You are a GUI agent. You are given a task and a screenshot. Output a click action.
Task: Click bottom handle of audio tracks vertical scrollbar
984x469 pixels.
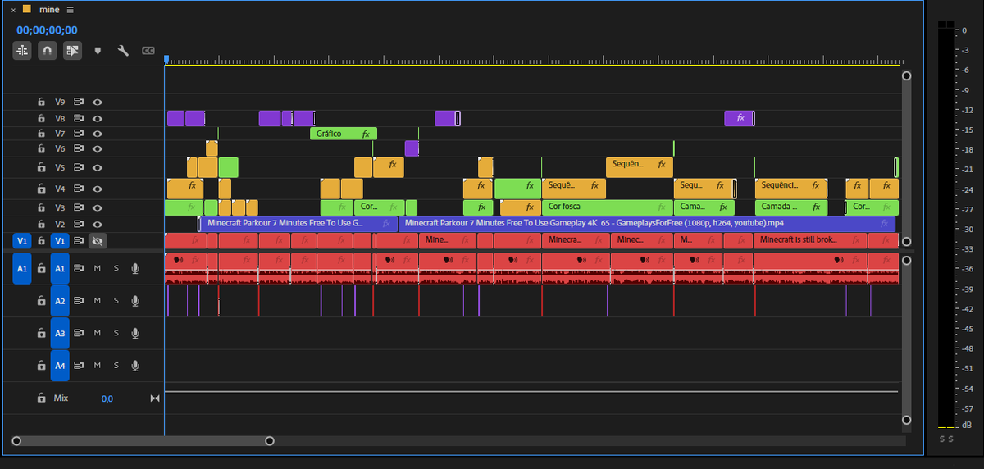pos(906,420)
